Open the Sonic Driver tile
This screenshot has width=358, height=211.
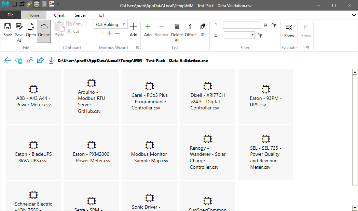point(150,196)
